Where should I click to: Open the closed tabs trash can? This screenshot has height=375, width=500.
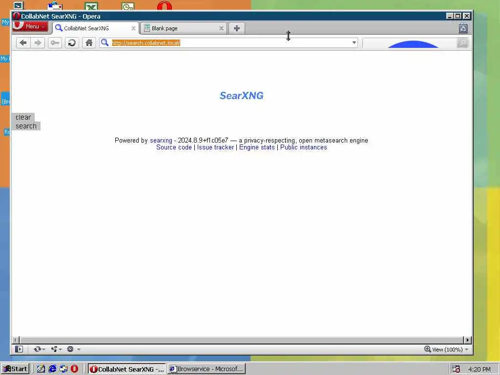(463, 28)
